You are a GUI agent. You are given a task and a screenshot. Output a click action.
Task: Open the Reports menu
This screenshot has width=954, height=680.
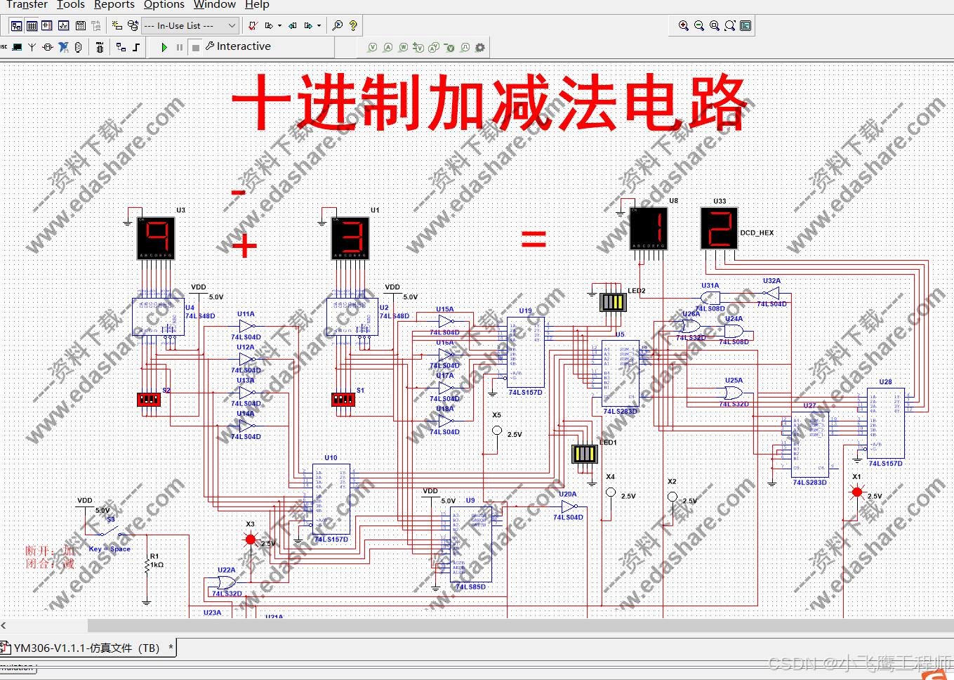point(114,4)
